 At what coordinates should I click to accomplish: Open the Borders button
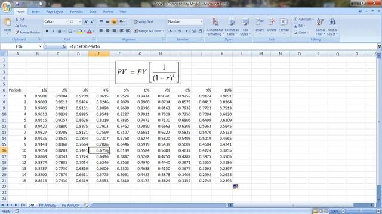tap(70, 31)
